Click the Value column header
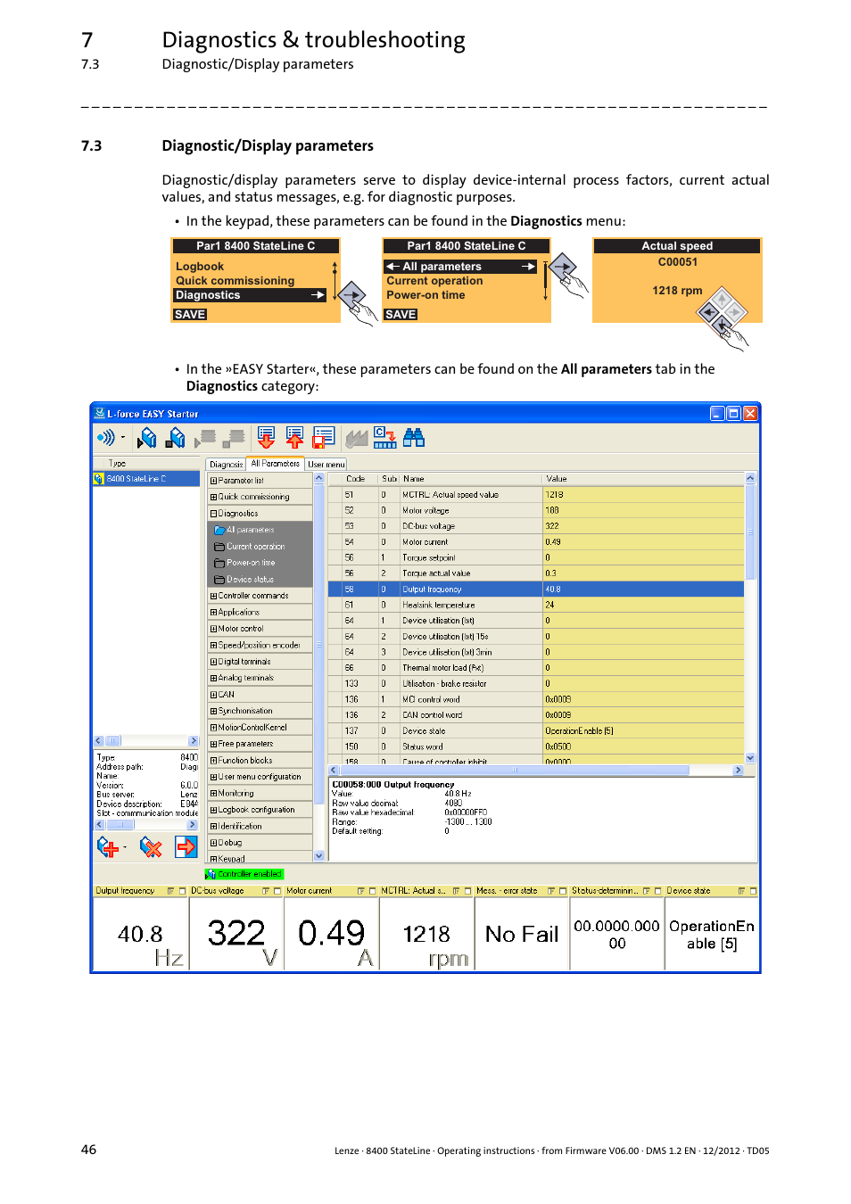 click(643, 479)
